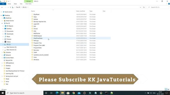Sort by the Name column header
This screenshot has width=170, height=95.
click(33, 11)
